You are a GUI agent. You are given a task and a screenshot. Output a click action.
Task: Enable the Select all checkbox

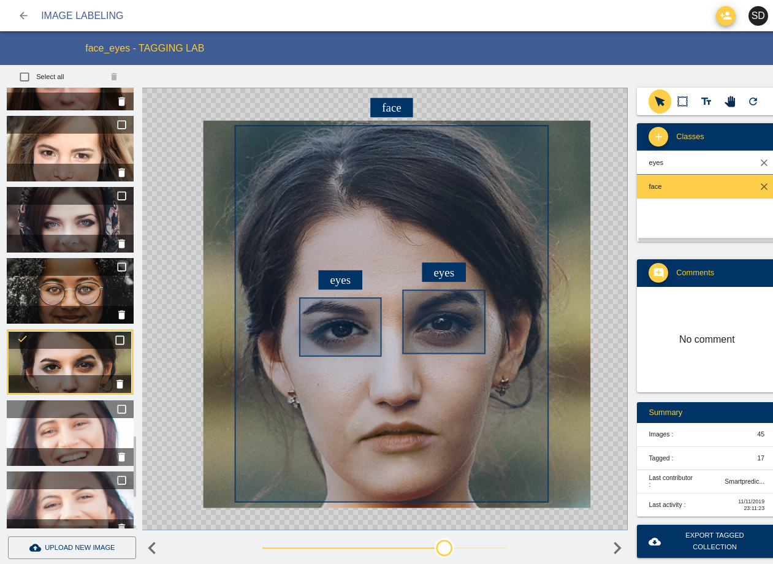click(25, 77)
